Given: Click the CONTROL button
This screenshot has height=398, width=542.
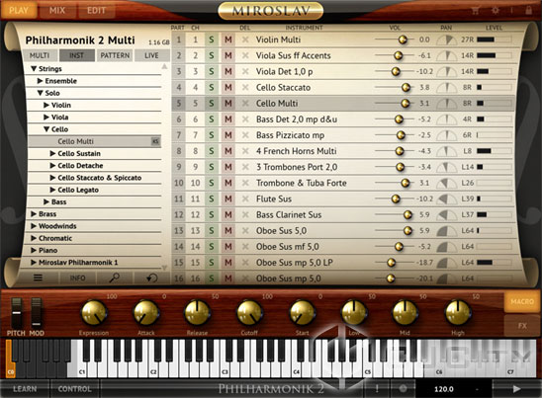Looking at the screenshot, I should (x=74, y=389).
